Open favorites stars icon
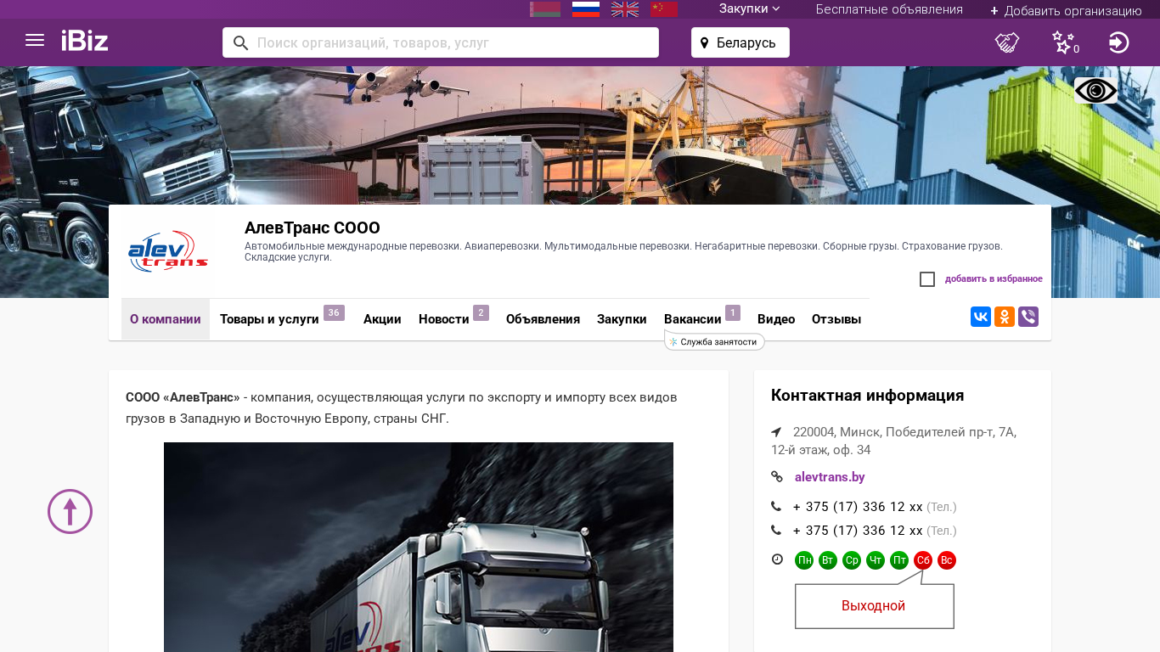The width and height of the screenshot is (1160, 652). tap(1063, 42)
